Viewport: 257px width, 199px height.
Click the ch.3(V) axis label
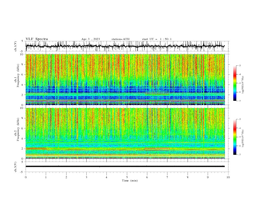[x=16, y=167]
